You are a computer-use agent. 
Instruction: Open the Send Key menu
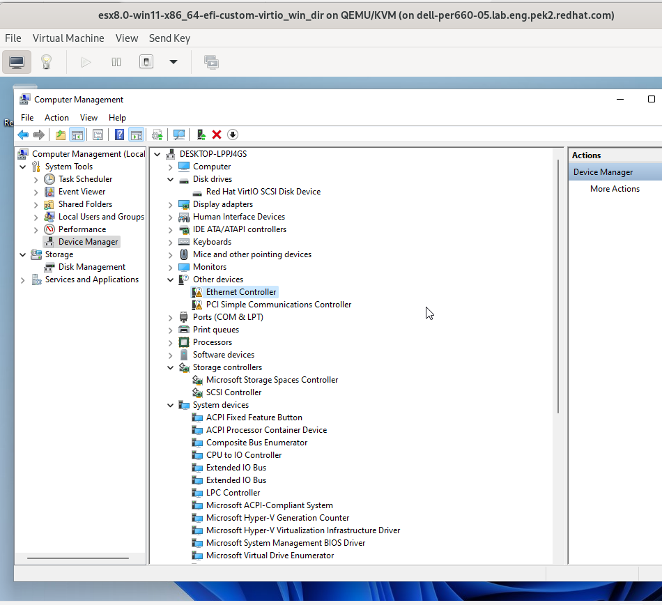169,38
